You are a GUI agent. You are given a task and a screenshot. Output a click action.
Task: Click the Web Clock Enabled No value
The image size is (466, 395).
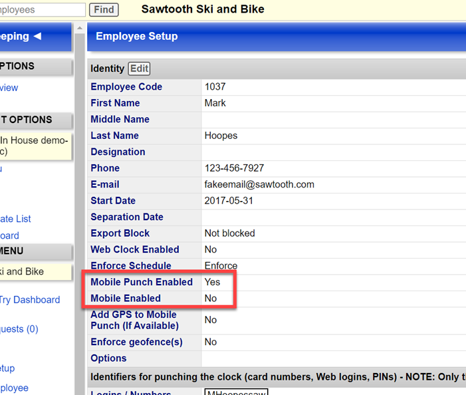pos(211,249)
